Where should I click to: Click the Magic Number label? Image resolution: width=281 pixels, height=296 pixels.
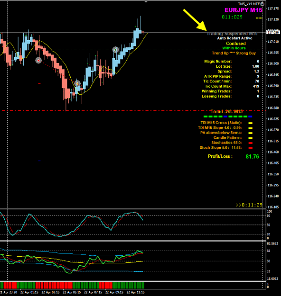click(218, 62)
